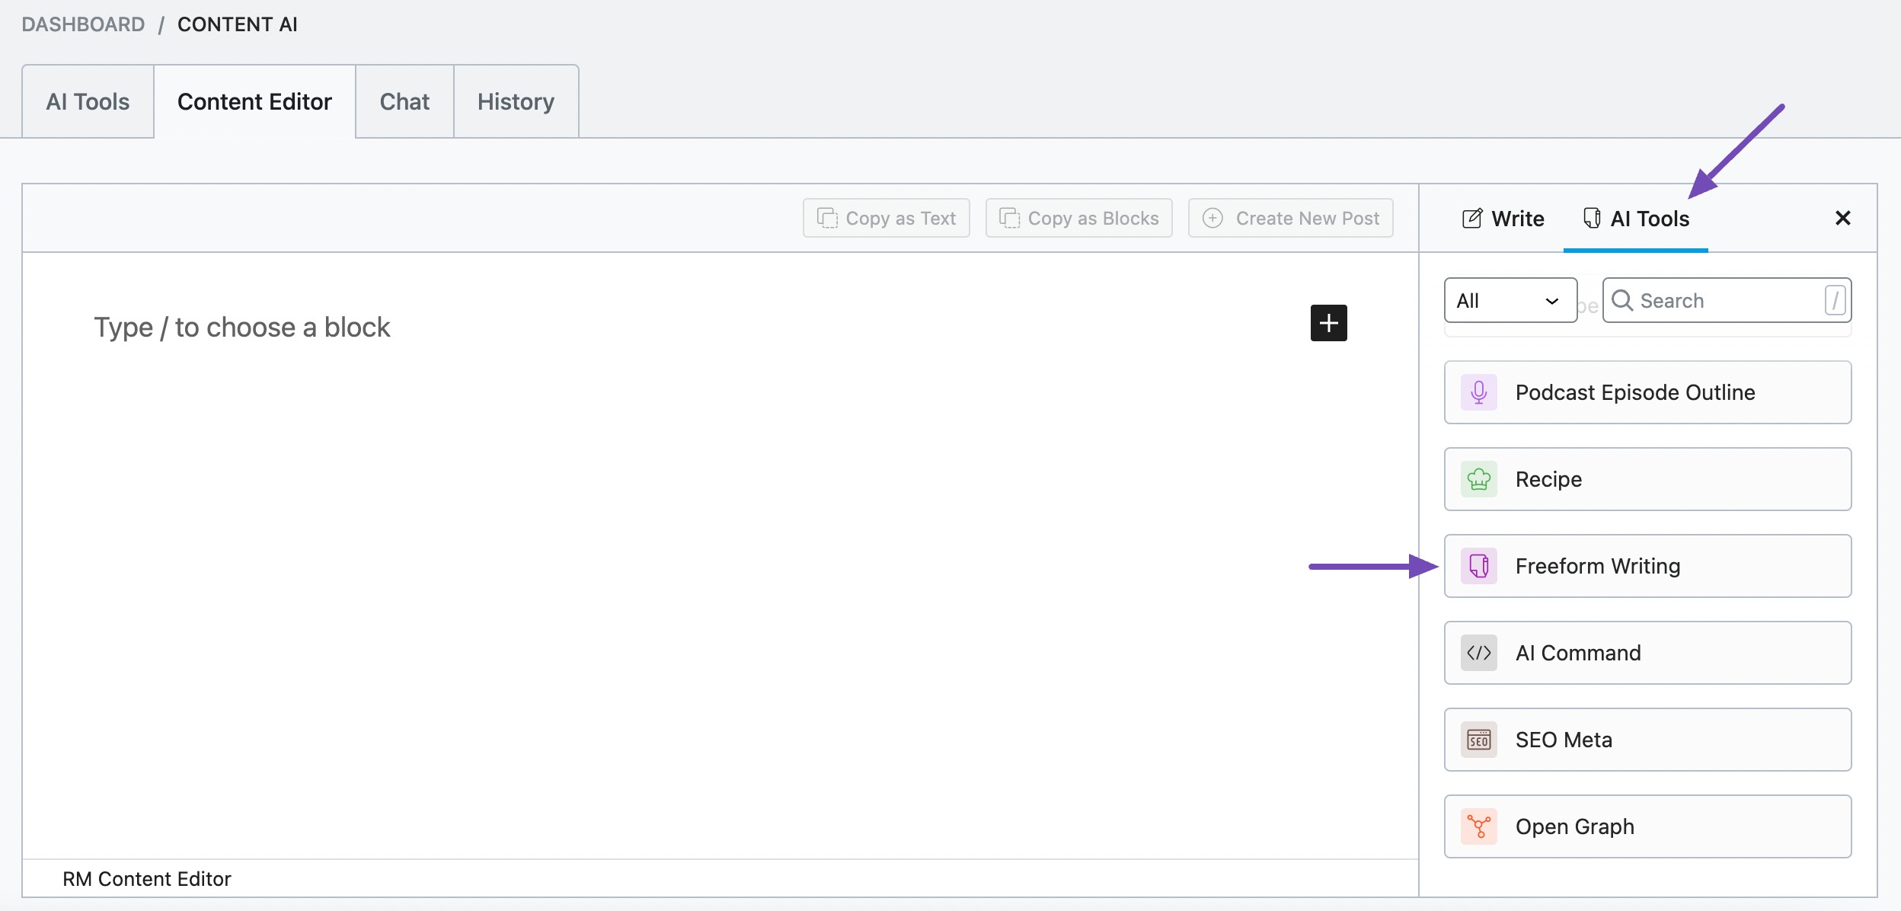
Task: Open the All category dropdown
Action: point(1510,300)
